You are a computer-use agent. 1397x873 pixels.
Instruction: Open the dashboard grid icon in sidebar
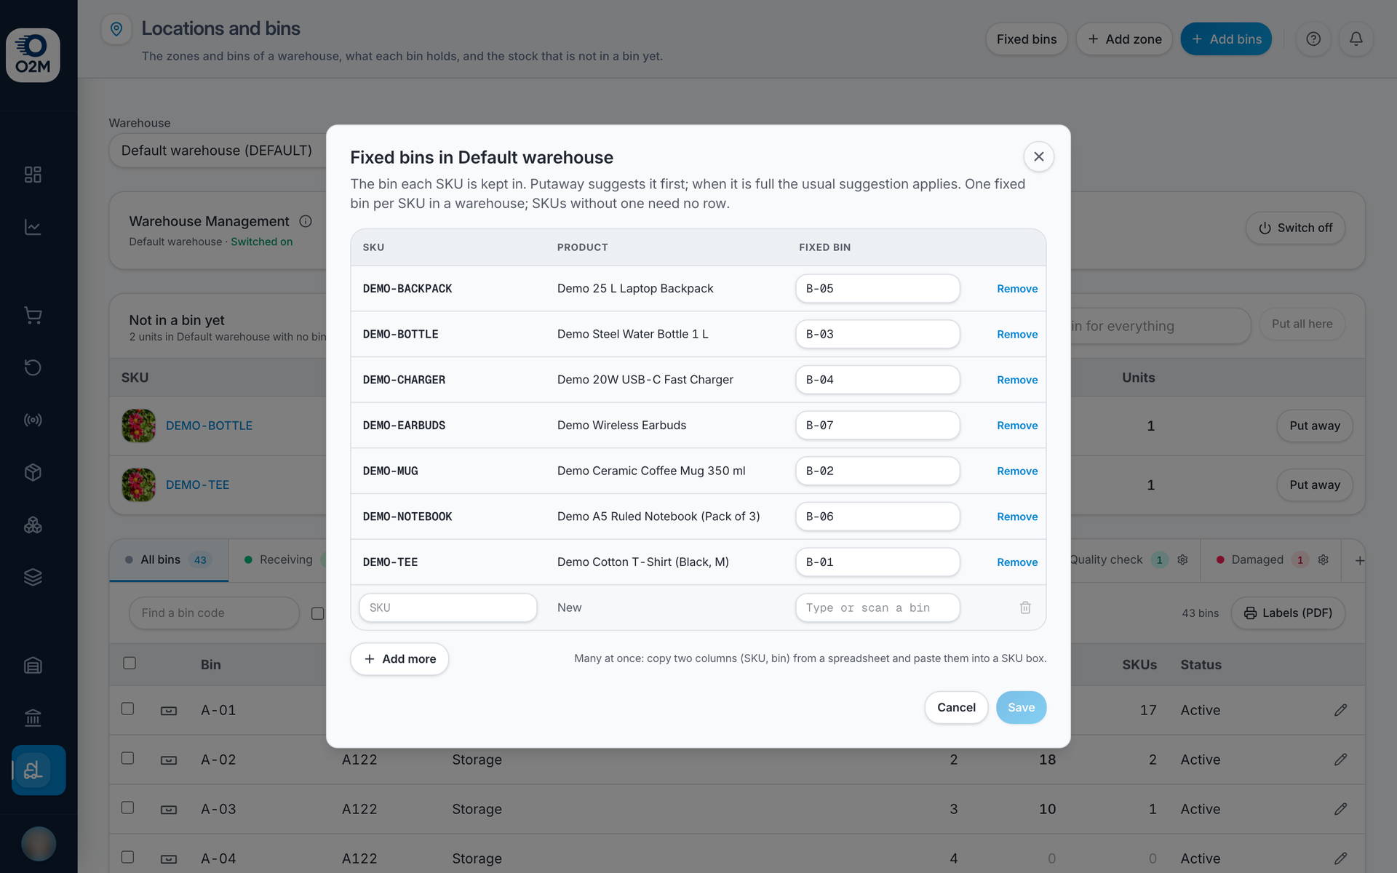click(x=33, y=175)
